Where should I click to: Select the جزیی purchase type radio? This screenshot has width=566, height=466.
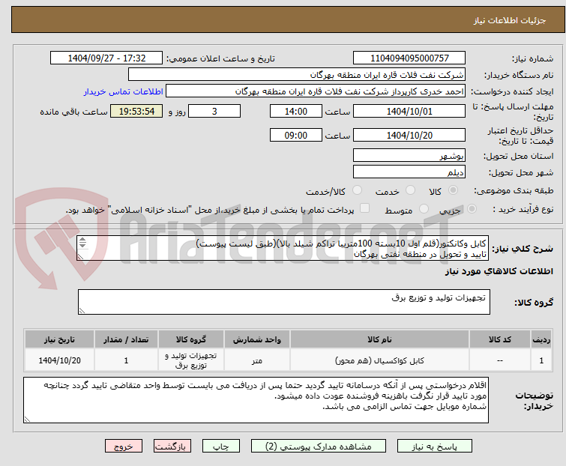(x=472, y=209)
